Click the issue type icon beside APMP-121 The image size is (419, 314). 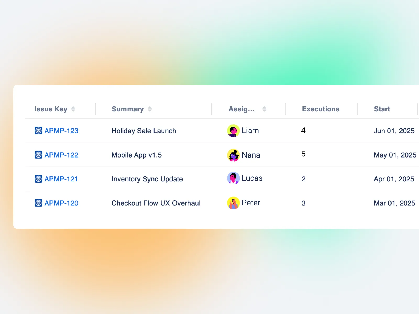click(x=38, y=179)
